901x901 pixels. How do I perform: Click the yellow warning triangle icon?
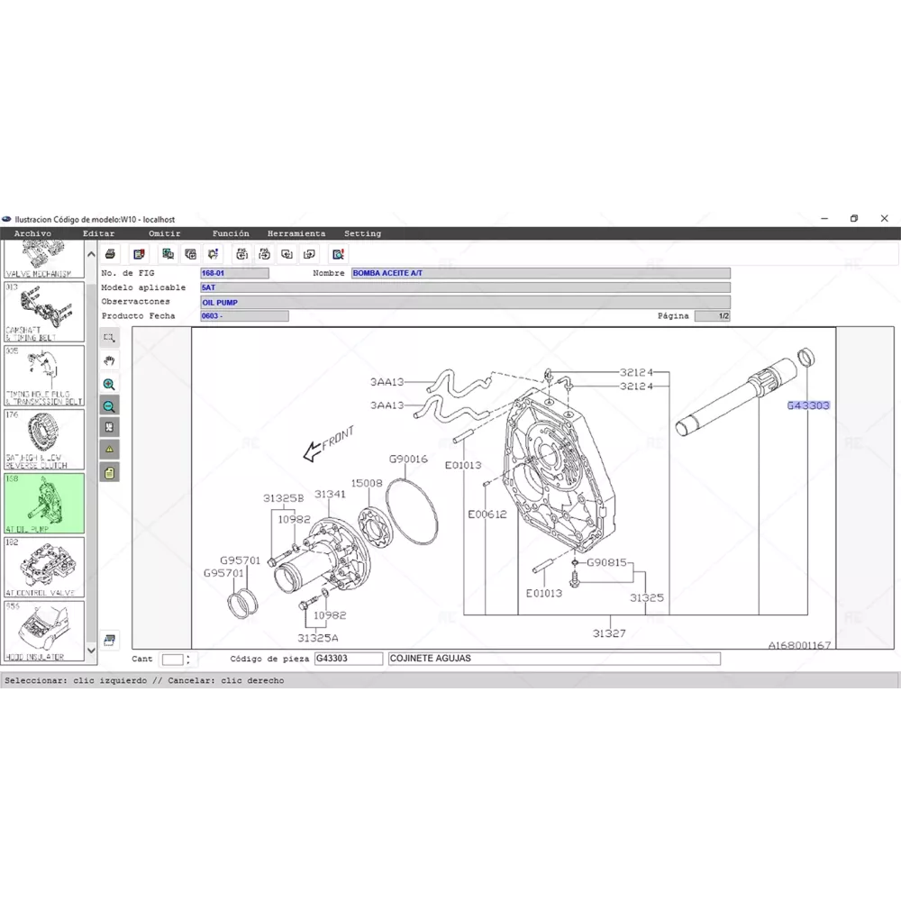tap(109, 449)
